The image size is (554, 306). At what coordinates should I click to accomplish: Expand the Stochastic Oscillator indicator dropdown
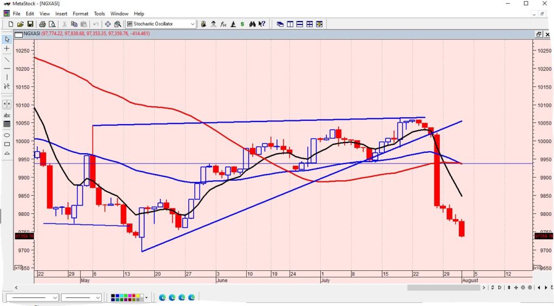coord(193,24)
